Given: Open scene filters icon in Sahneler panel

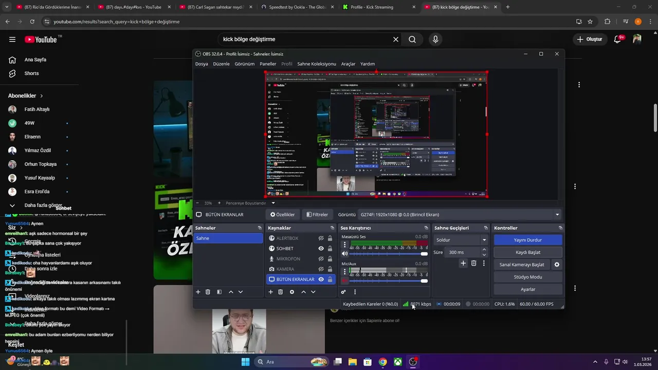Looking at the screenshot, I should pos(219,292).
